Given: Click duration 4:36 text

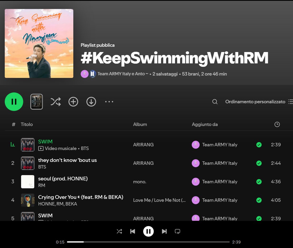Looking at the screenshot, I should pos(276,181).
